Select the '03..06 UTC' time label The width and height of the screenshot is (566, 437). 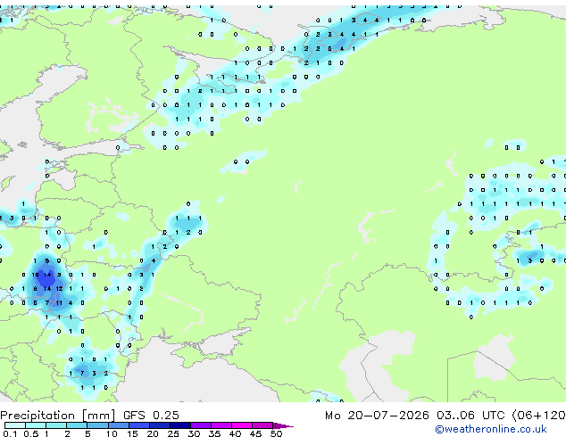pos(470,416)
